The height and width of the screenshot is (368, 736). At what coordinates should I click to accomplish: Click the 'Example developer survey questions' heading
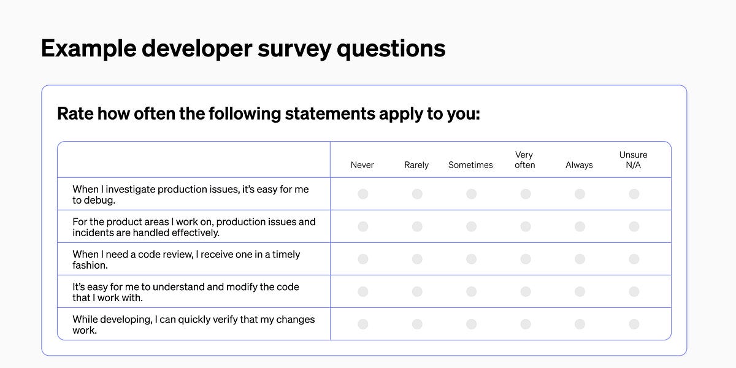tap(243, 48)
